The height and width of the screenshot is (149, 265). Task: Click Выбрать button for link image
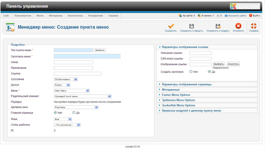pos(218,64)
